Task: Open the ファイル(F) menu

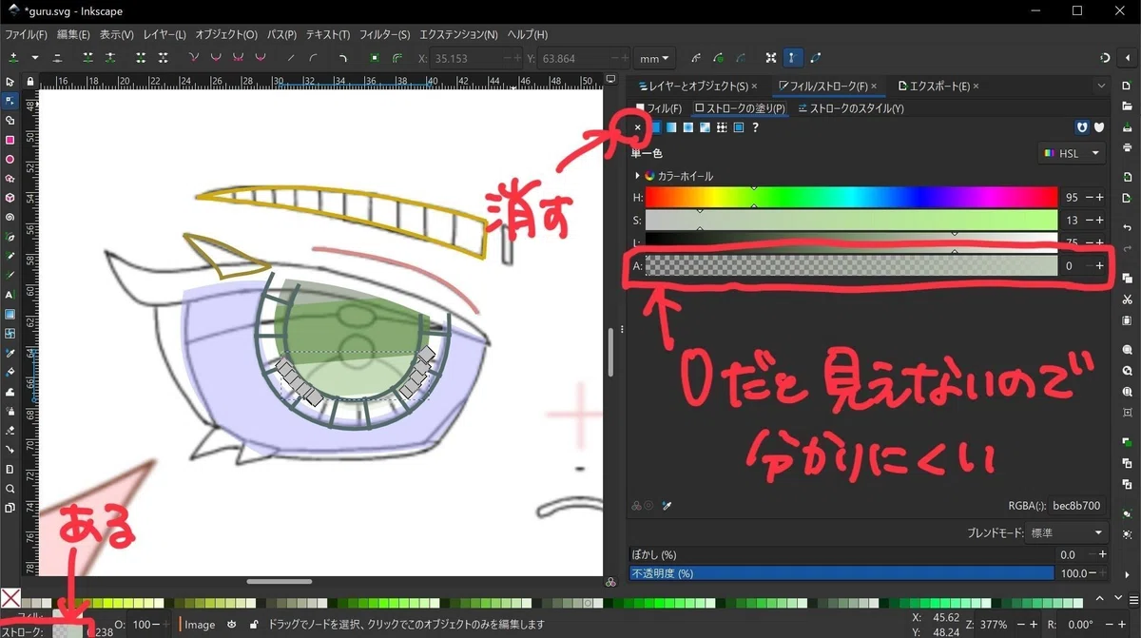Action: tap(27, 34)
